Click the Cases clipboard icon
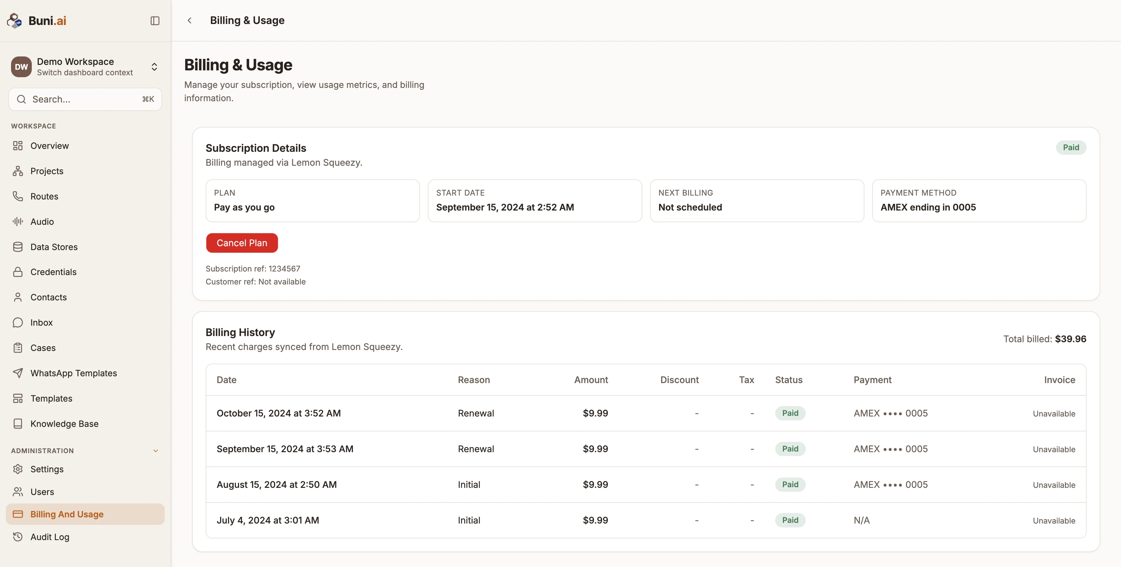This screenshot has width=1121, height=567. (x=18, y=348)
